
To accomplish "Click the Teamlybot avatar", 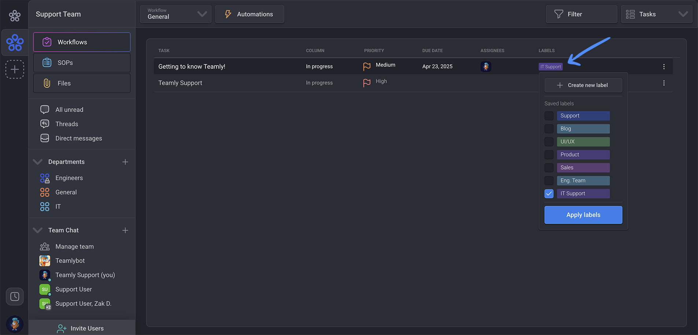I will tap(45, 261).
